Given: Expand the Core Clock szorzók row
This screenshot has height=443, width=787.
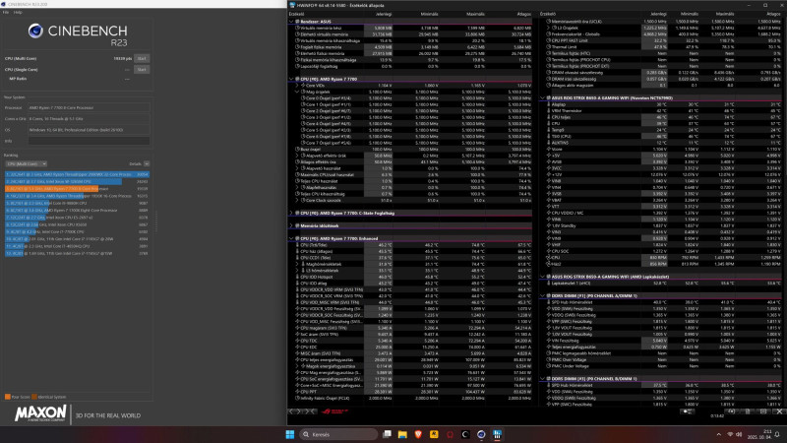Looking at the screenshot, I should (x=297, y=201).
